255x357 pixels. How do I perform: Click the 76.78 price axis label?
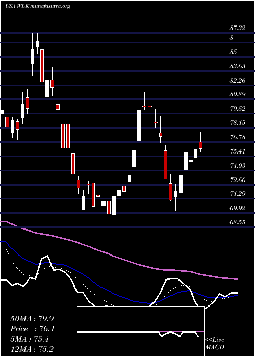[x=238, y=137]
